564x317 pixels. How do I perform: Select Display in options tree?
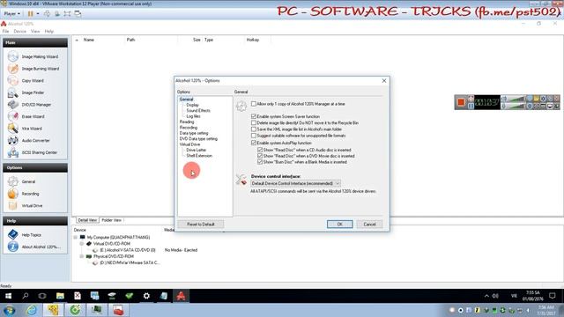(x=192, y=105)
